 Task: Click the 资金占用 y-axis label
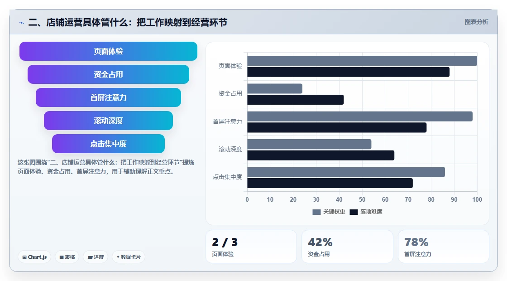pos(230,94)
